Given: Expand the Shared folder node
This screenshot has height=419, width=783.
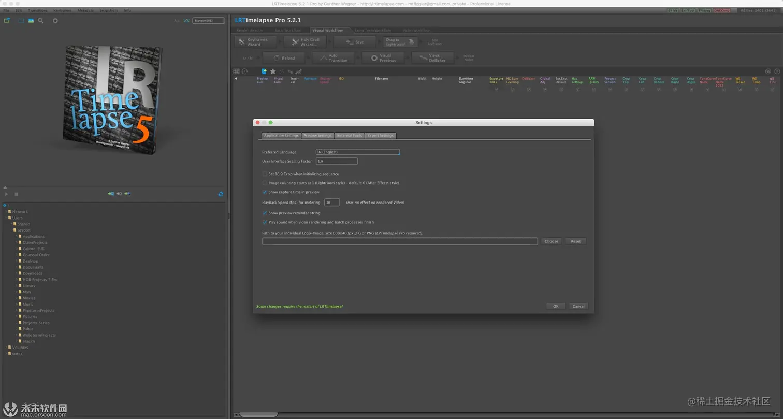Looking at the screenshot, I should tap(11, 224).
